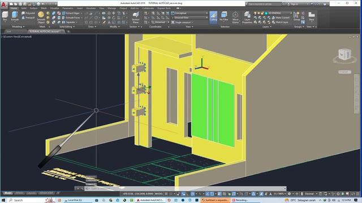Expand the Draw panel

[x=92, y=27]
